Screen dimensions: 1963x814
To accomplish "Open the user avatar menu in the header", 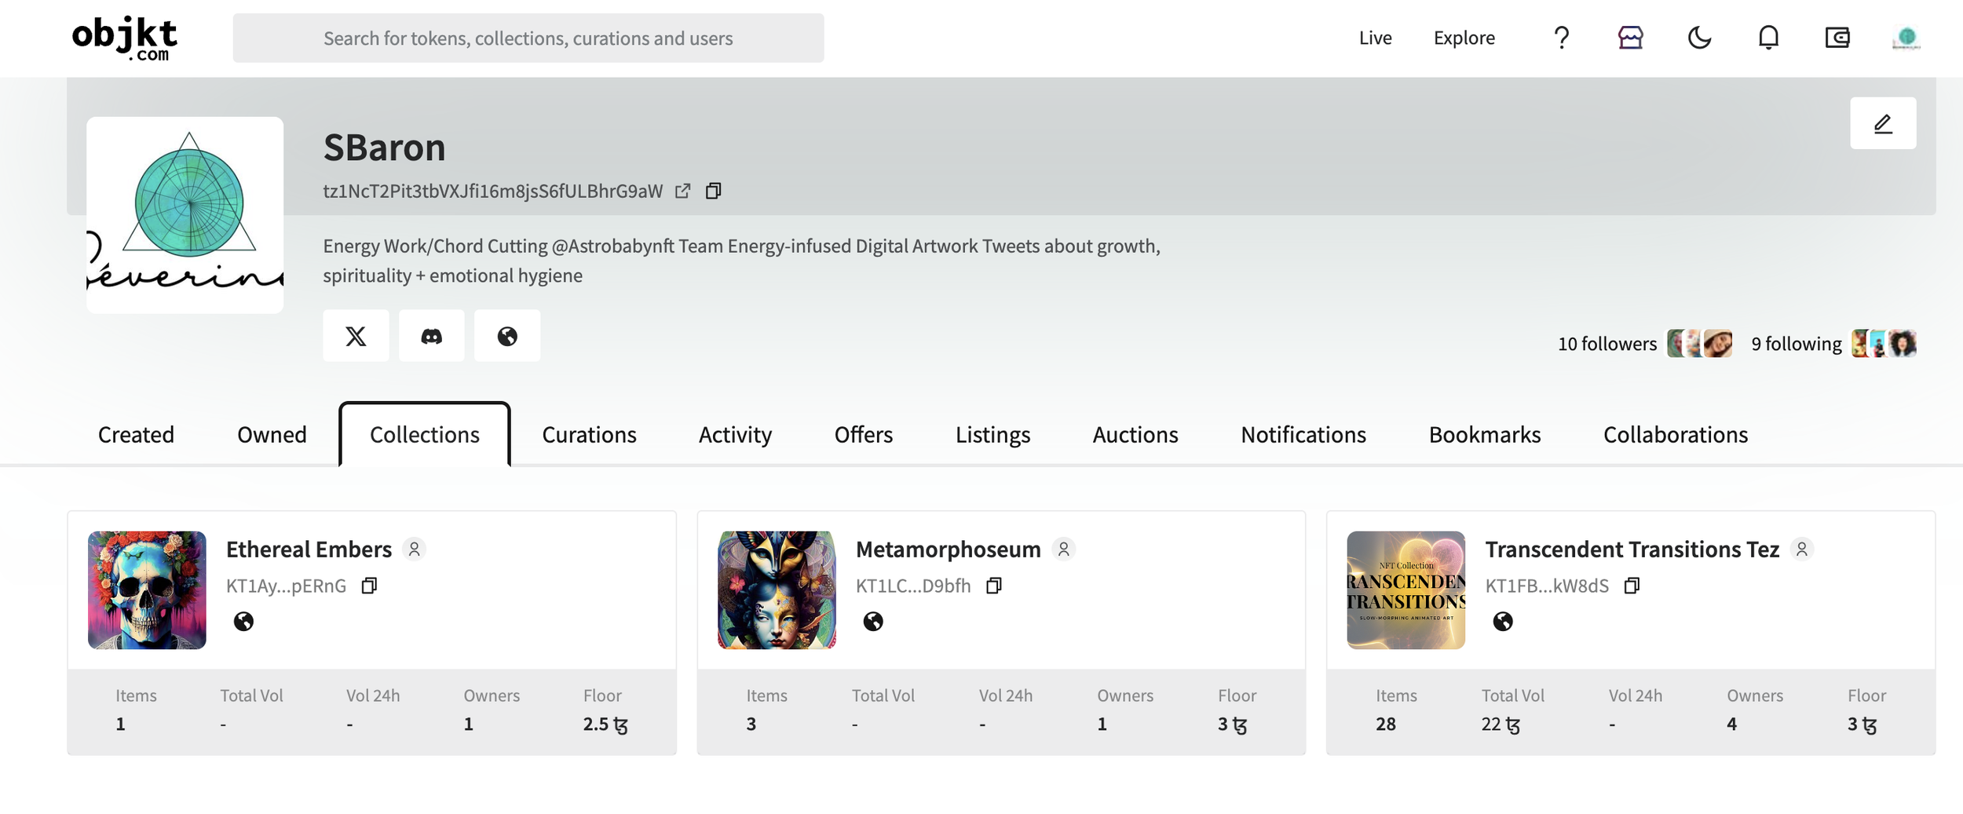I will pos(1906,38).
